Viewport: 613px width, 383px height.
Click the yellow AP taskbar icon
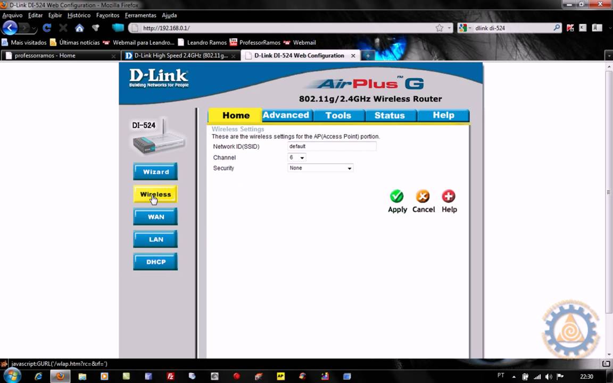280,377
